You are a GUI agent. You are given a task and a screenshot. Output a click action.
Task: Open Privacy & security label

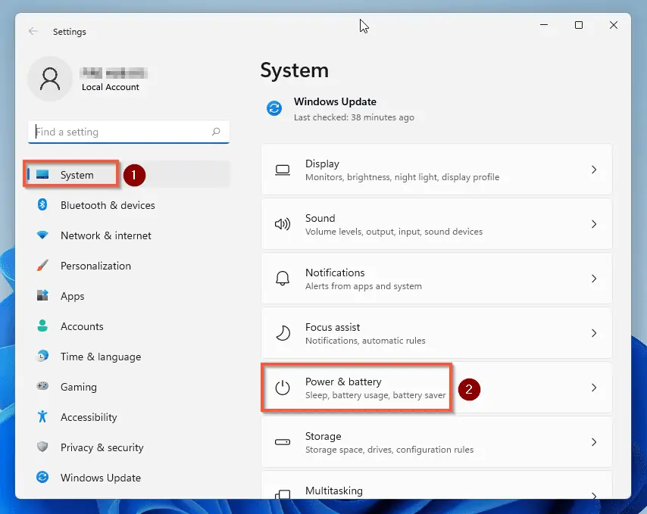102,447
